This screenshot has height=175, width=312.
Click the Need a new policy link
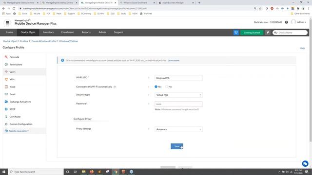pyautogui.click(x=19, y=131)
